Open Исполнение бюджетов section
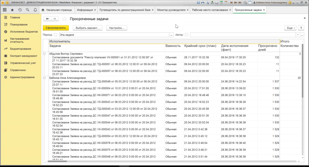This screenshot has width=309, height=167. coord(23,32)
